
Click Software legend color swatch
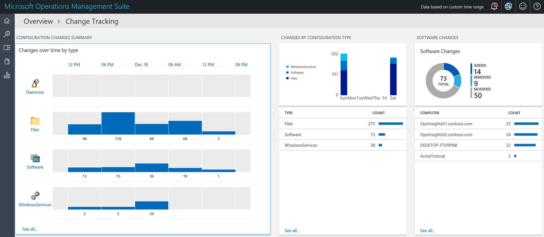coord(287,73)
